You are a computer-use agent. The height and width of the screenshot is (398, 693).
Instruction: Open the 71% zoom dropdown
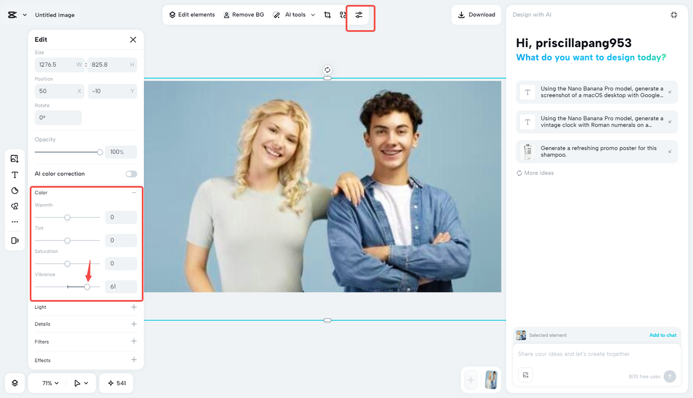[x=50, y=383]
